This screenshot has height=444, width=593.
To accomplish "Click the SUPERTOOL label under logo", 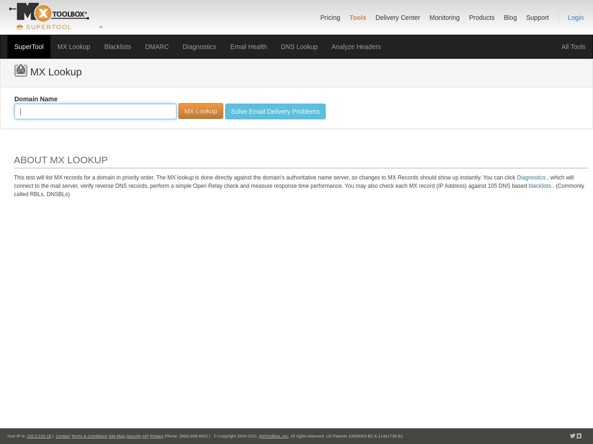I will [x=49, y=27].
